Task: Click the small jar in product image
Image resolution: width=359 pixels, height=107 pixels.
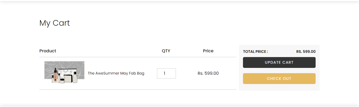Action: coord(62,81)
